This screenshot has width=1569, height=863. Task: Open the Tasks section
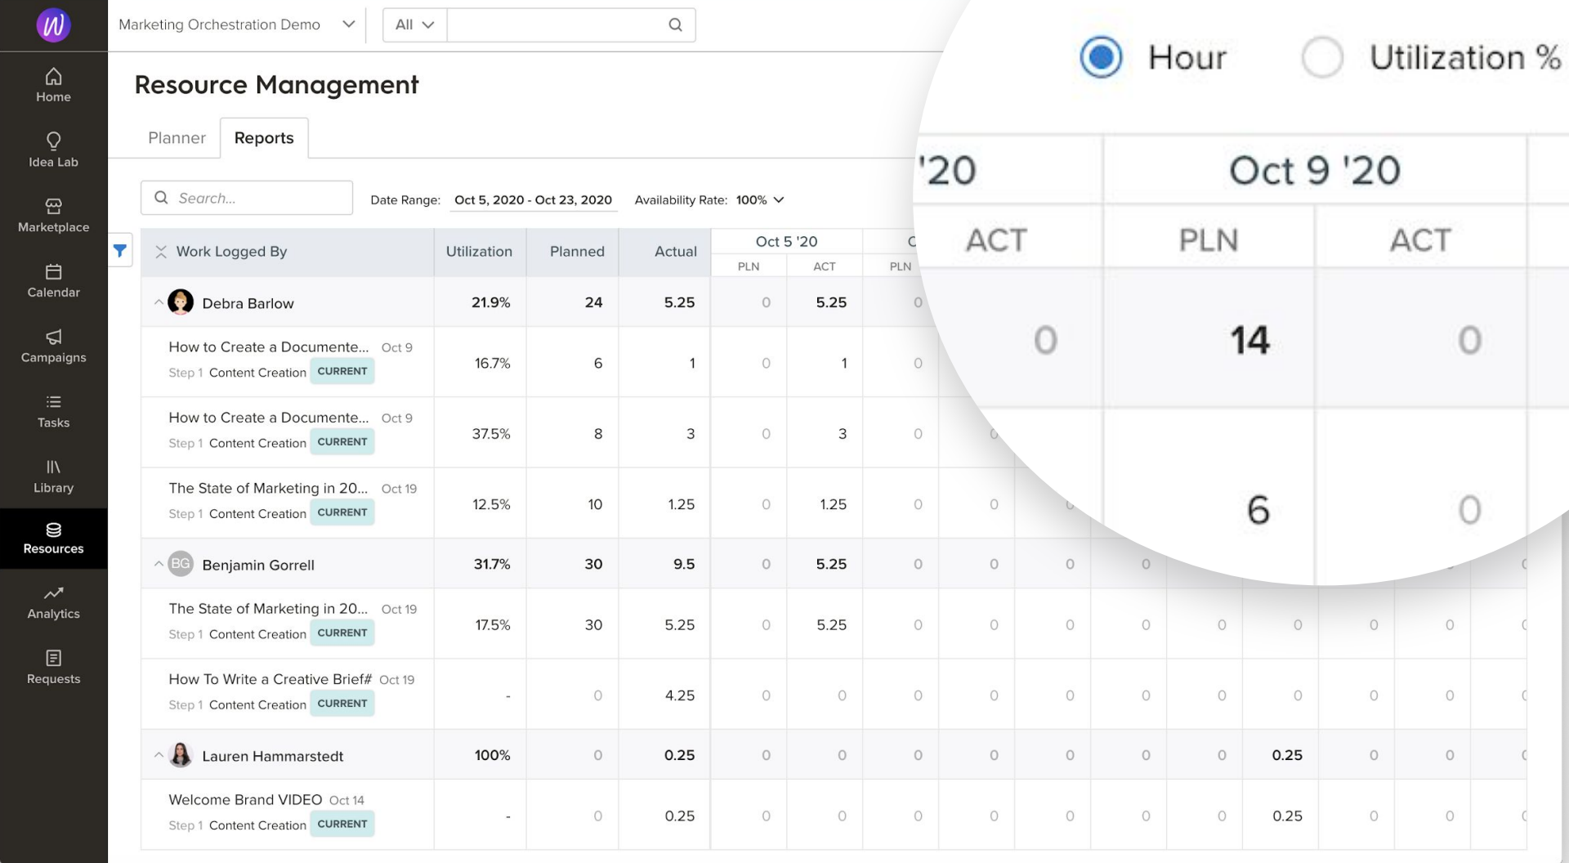click(53, 412)
